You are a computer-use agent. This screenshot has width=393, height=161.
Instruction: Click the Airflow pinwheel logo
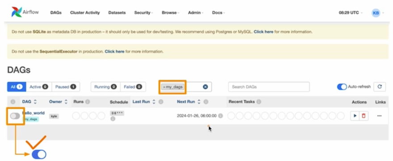click(x=17, y=12)
